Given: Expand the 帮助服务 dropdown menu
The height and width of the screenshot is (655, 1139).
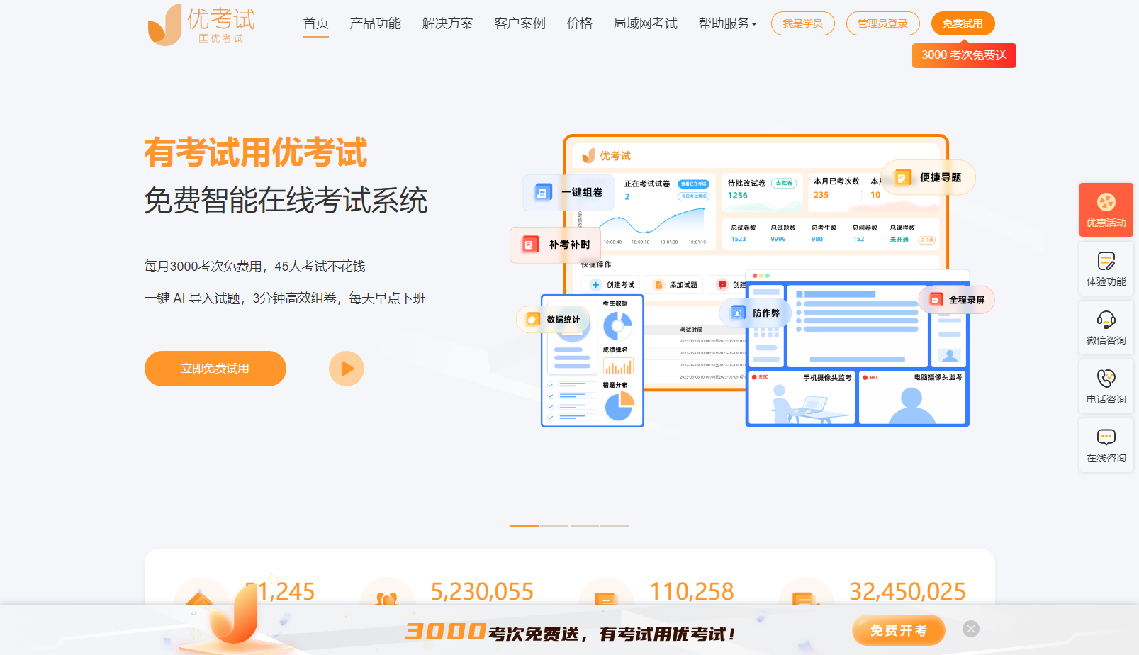Looking at the screenshot, I should (727, 23).
